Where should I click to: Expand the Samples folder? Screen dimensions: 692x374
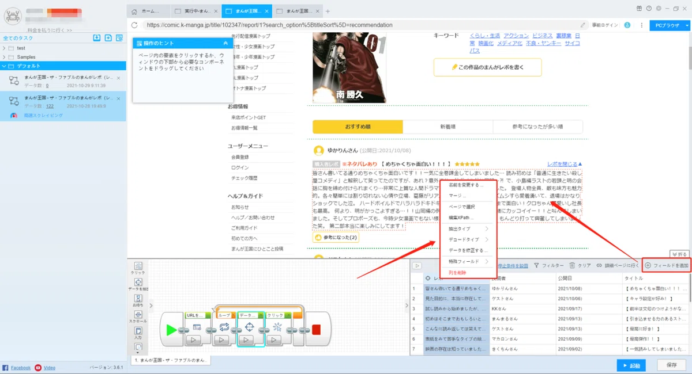5,57
